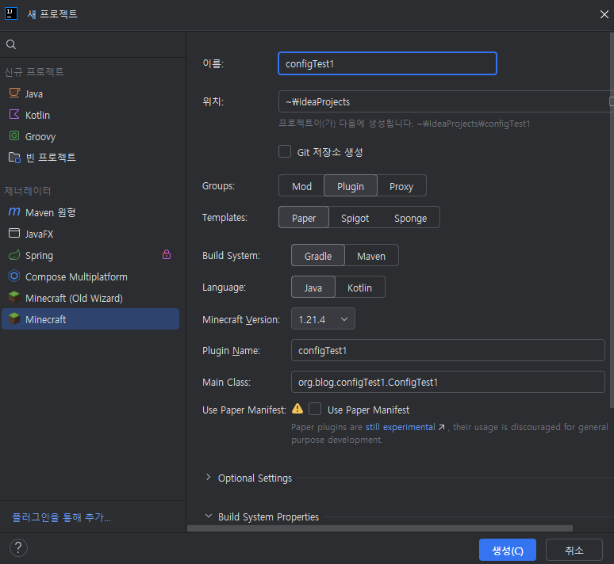Click the Spring leaf icon

(x=14, y=255)
